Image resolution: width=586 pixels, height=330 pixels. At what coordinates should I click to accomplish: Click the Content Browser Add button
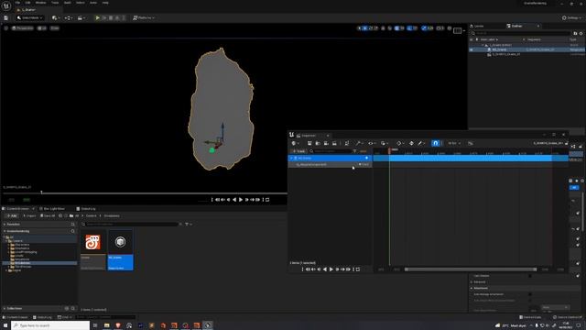(12, 216)
